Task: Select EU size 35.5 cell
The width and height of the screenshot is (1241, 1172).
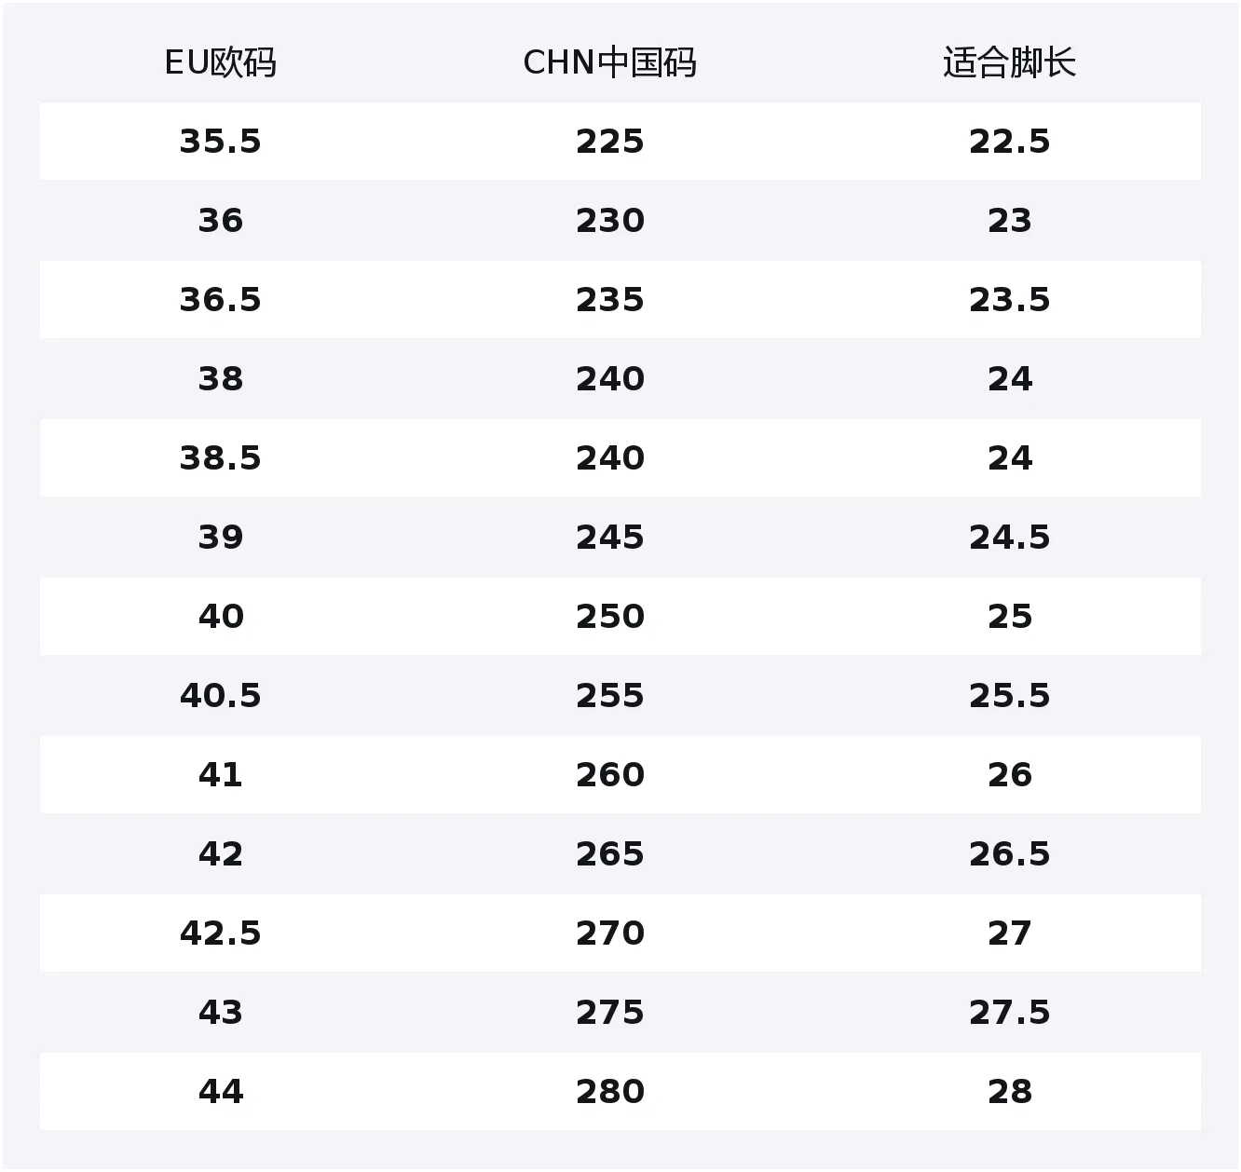Action: point(221,142)
